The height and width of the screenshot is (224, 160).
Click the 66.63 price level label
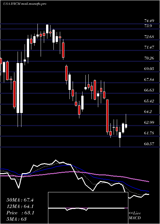tap(149, 90)
